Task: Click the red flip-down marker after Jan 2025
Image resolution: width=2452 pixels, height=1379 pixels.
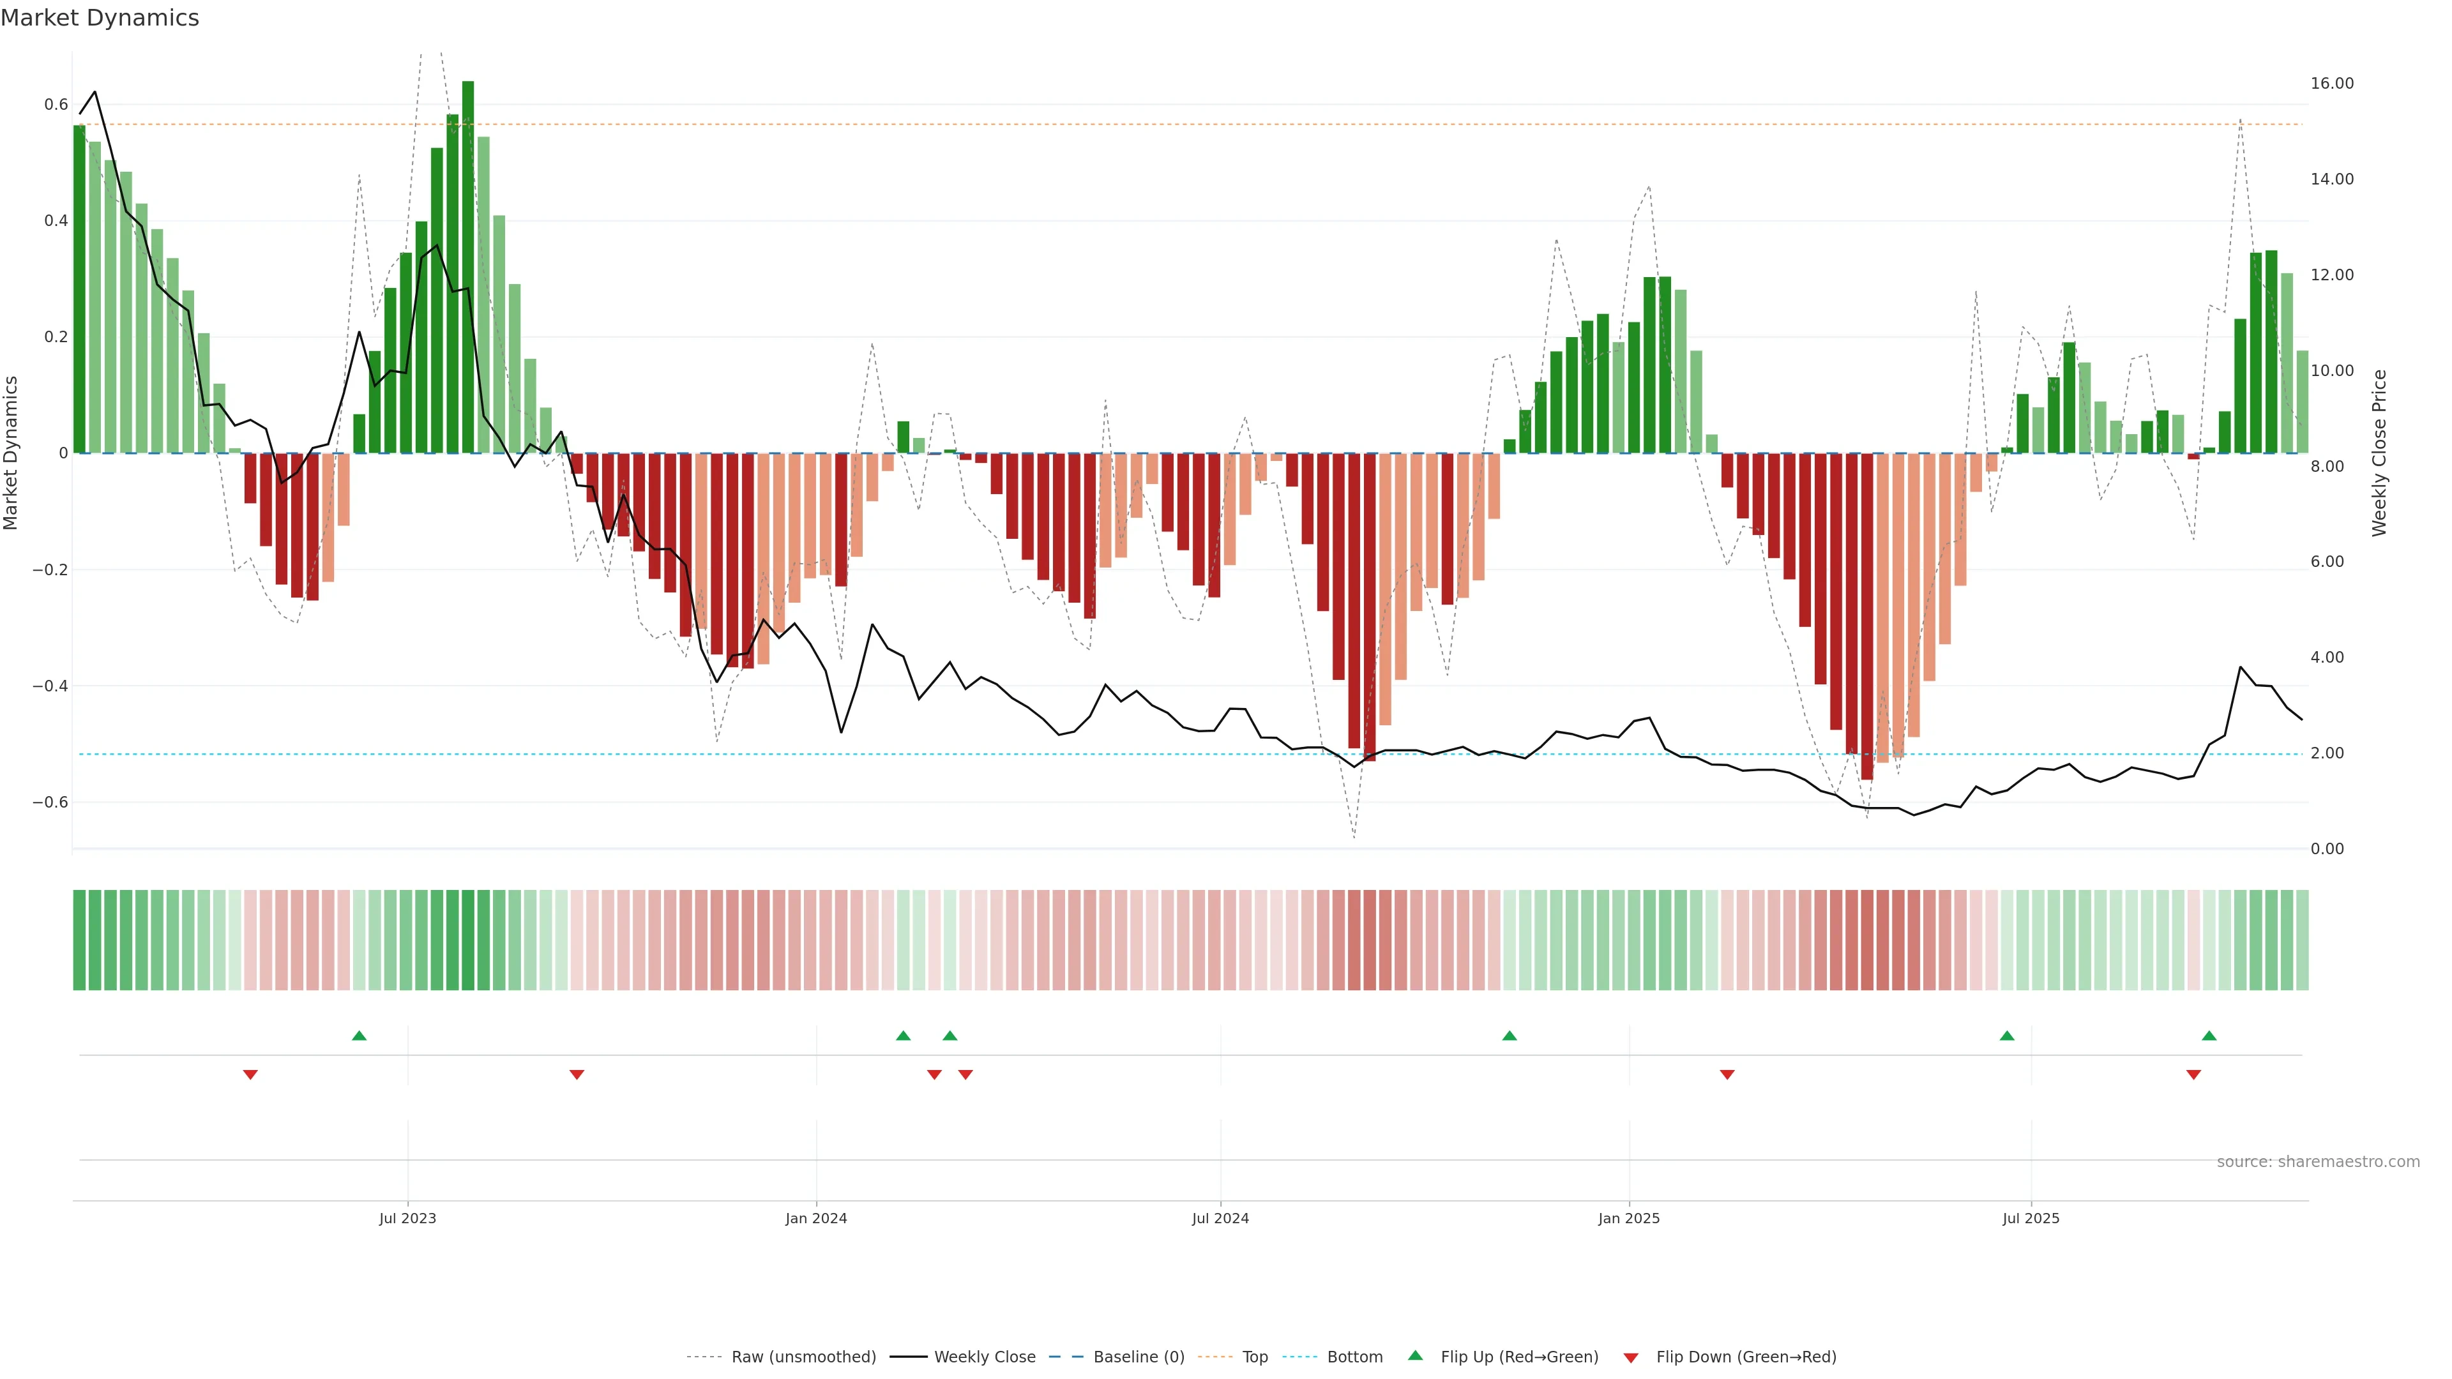Action: click(x=1727, y=1074)
